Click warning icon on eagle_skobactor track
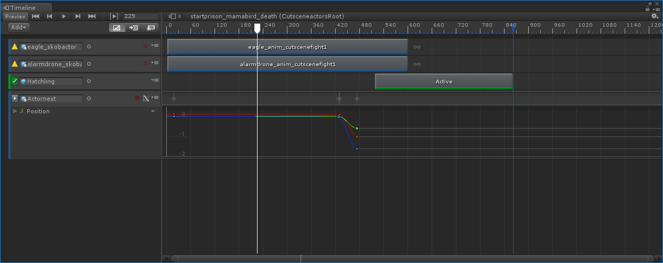The height and width of the screenshot is (263, 663). click(15, 47)
